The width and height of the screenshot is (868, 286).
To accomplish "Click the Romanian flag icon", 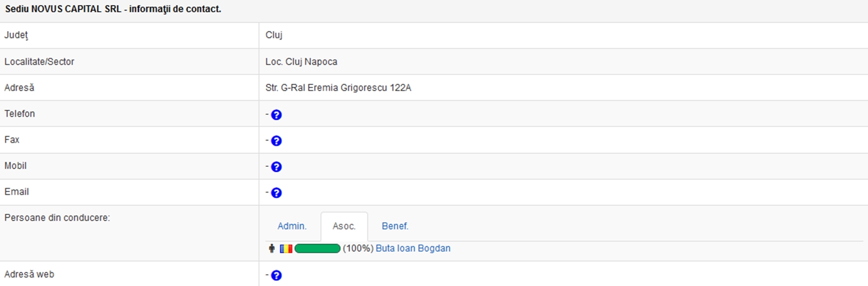I will tap(286, 249).
